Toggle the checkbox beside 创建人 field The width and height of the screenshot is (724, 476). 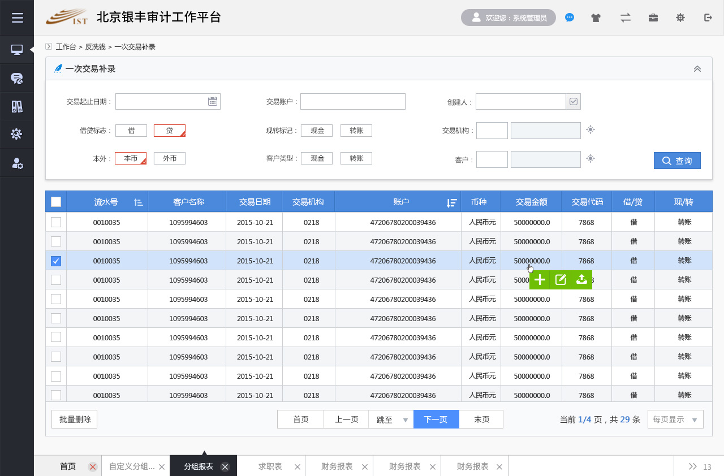[572, 101]
